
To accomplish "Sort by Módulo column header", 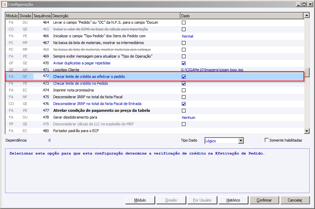I will click(x=12, y=16).
